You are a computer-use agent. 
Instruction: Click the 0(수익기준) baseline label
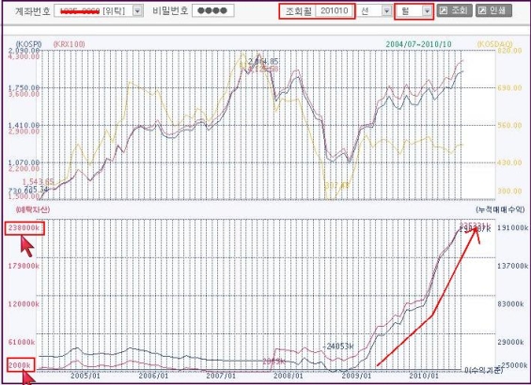tap(484, 371)
